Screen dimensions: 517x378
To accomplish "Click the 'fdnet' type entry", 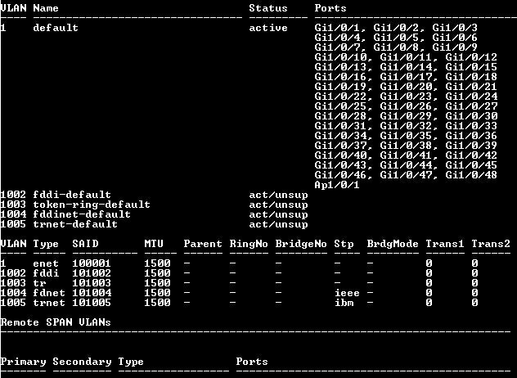I will click(49, 293).
